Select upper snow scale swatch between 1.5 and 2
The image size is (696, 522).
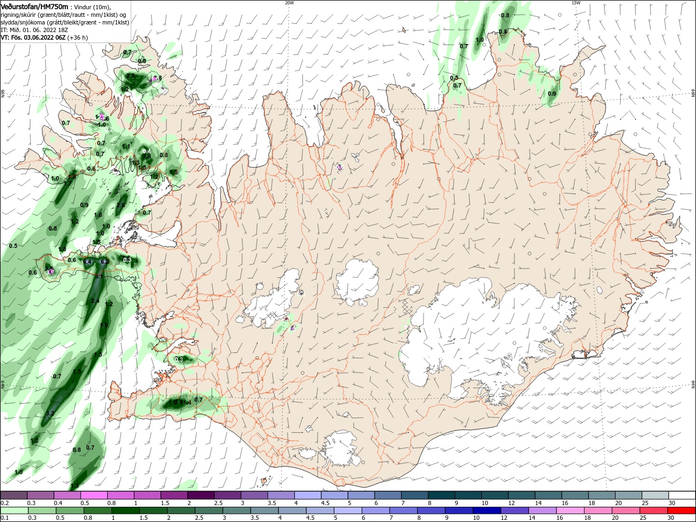point(173,495)
